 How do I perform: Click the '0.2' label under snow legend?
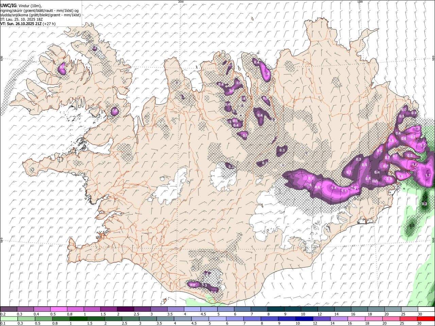pos(3,314)
